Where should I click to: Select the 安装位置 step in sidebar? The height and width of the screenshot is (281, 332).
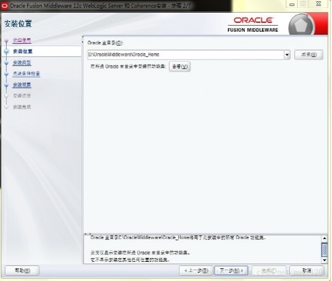coord(23,51)
